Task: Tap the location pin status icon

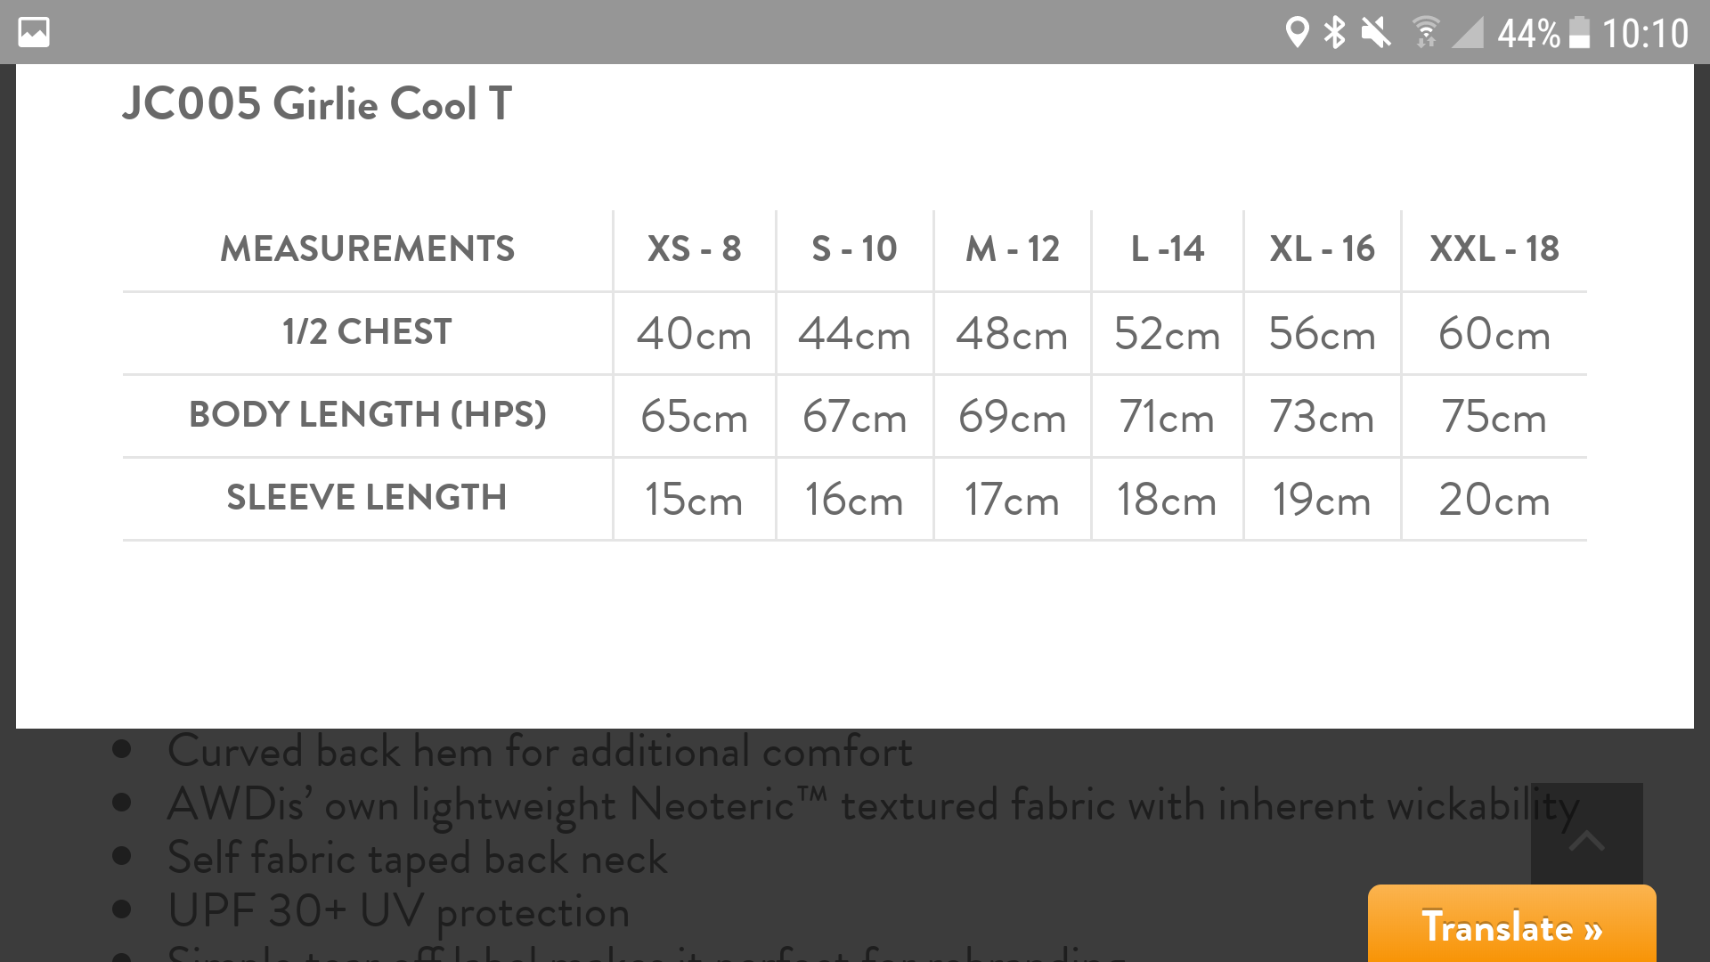Action: click(x=1297, y=33)
